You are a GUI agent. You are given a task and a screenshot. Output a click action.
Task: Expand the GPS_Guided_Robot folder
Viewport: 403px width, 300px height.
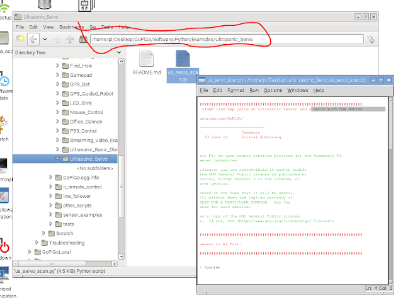tap(57, 93)
